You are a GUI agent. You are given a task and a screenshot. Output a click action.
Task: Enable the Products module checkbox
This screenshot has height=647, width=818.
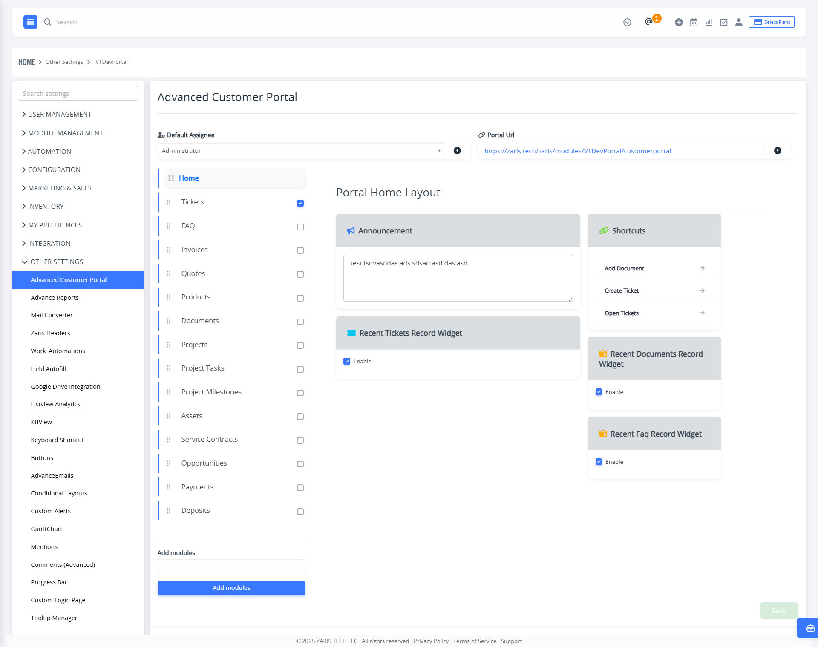click(x=300, y=298)
